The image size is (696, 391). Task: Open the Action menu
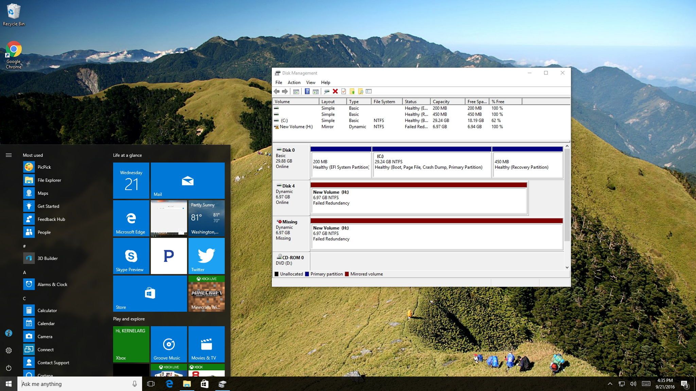(x=294, y=82)
